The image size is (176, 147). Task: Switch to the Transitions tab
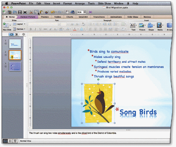(x=99, y=17)
